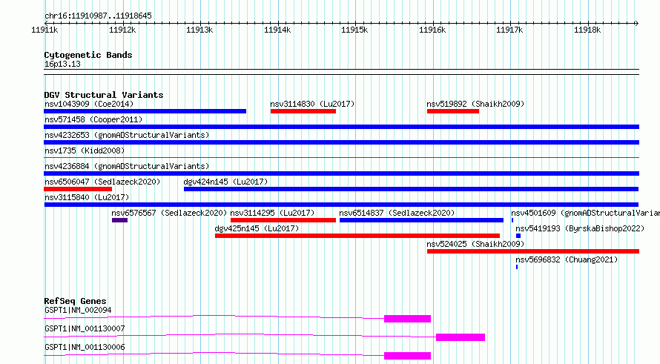The width and height of the screenshot is (660, 364).
Task: Click the 11915k ruler tick label
Action: pyautogui.click(x=354, y=30)
